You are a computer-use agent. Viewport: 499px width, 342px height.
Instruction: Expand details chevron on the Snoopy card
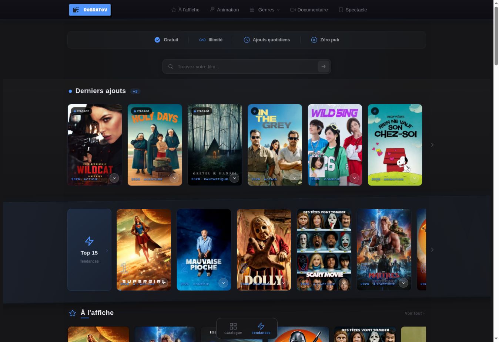[414, 178]
